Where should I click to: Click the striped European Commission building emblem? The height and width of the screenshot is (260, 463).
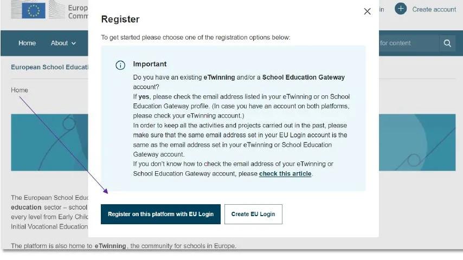click(x=56, y=10)
